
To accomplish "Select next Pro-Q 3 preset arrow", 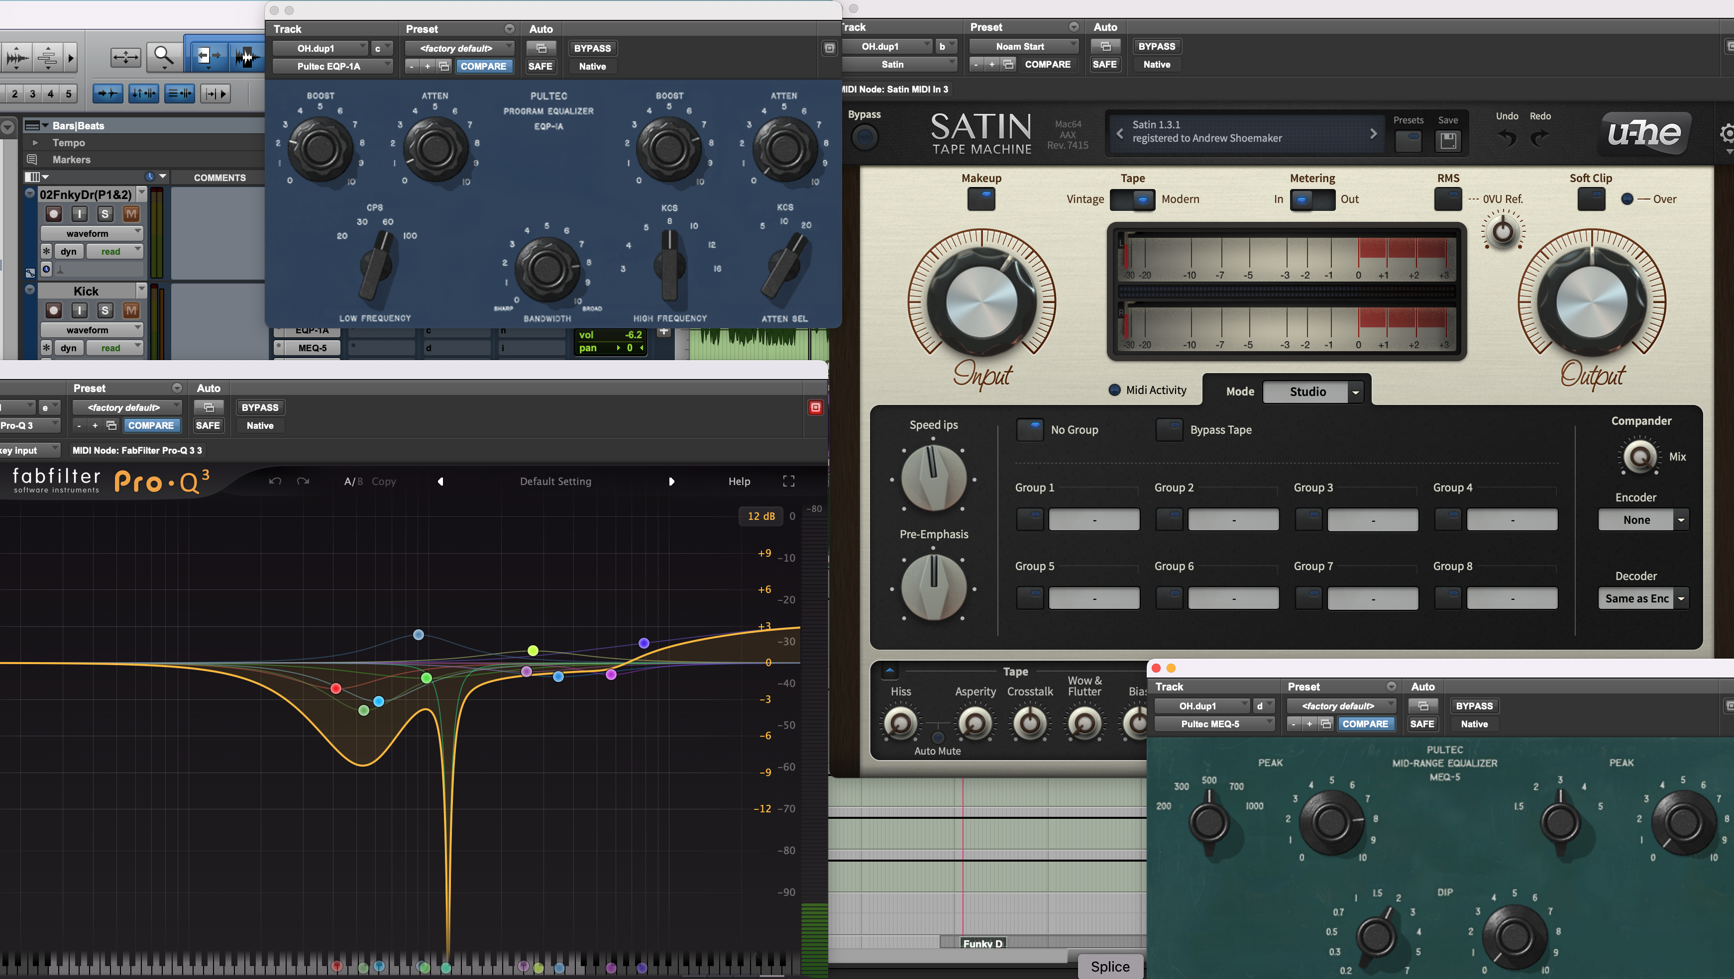I will tap(671, 481).
